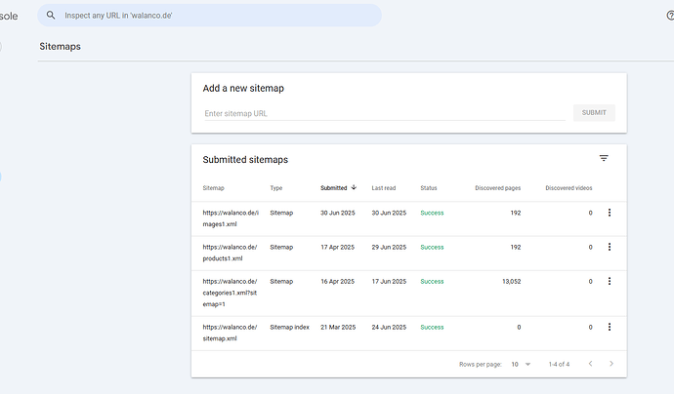Click the Last read column header
The width and height of the screenshot is (674, 394).
[x=384, y=188]
